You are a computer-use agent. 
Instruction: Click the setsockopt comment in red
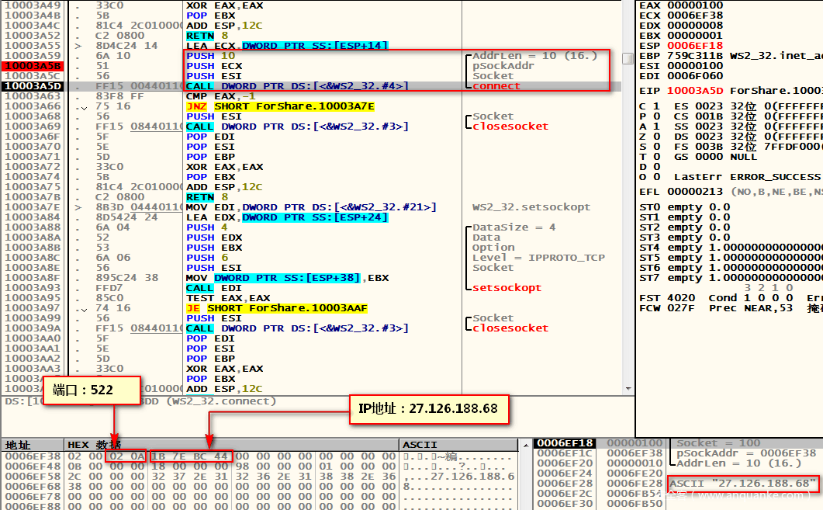pyautogui.click(x=507, y=288)
